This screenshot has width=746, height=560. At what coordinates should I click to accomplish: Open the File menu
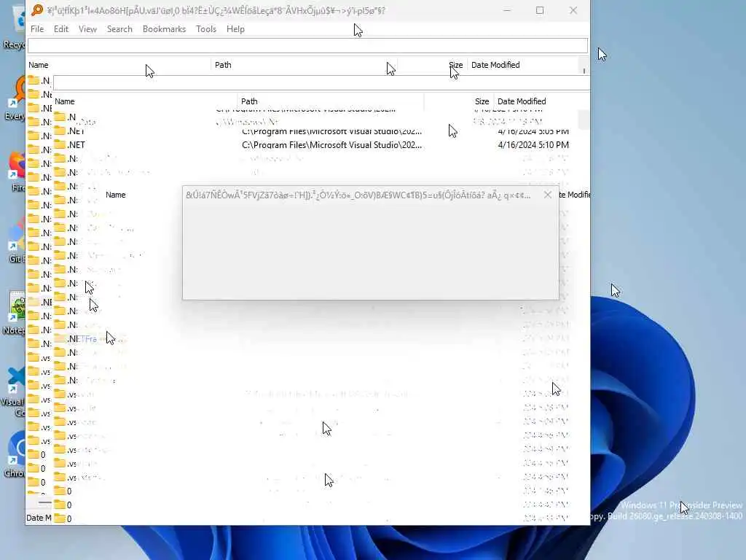(x=37, y=29)
